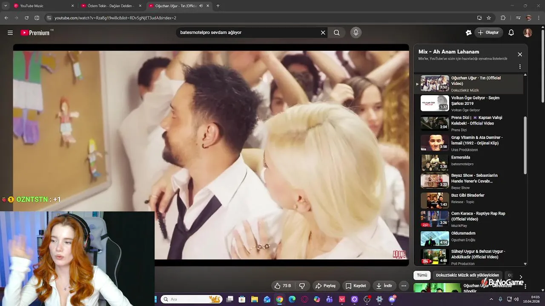Reload the current page
The height and width of the screenshot is (306, 545).
tap(26, 18)
